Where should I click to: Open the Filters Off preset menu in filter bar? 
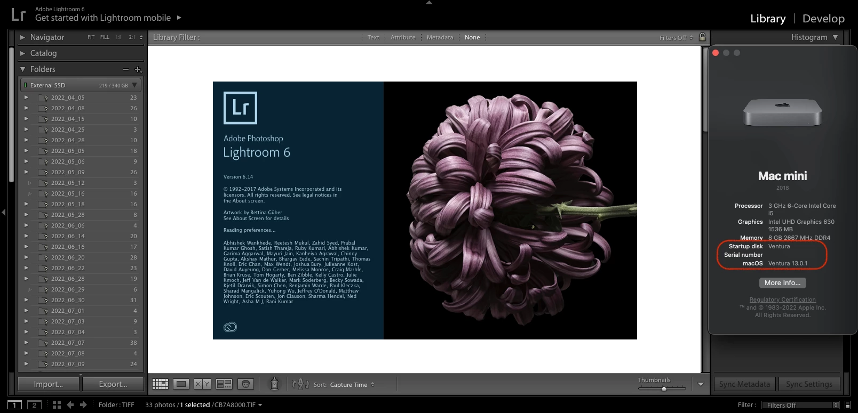click(676, 38)
